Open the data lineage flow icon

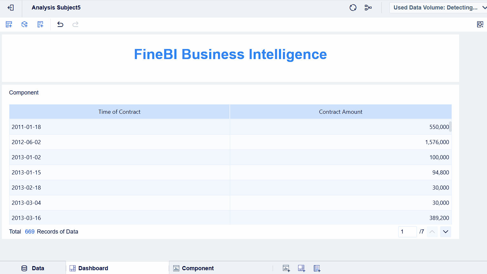tap(368, 8)
